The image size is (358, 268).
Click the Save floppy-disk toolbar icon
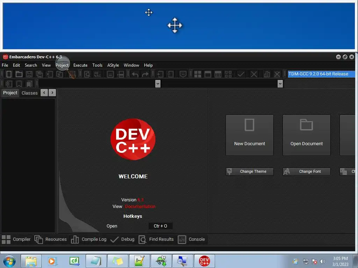(x=29, y=74)
